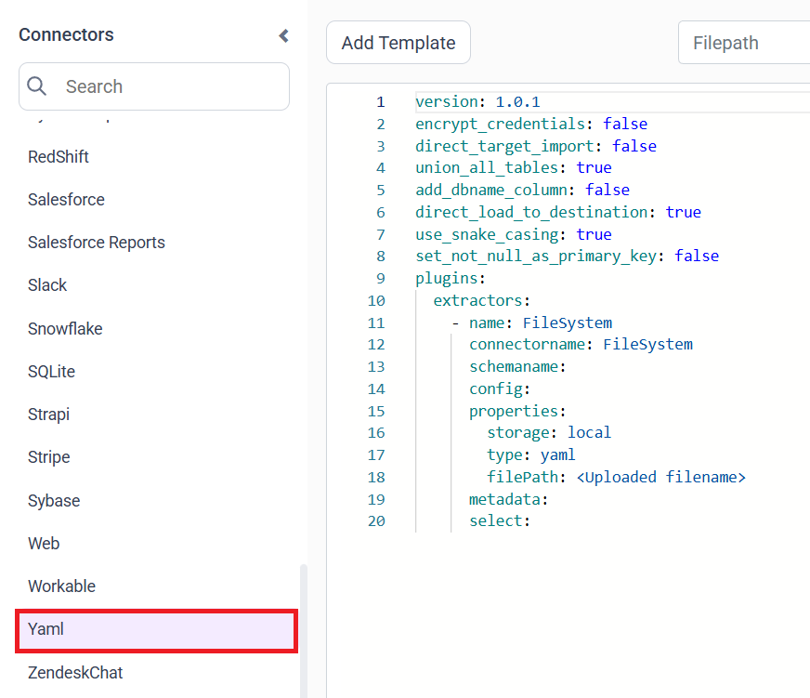Select the RedShift connector
Viewport: 810px width, 698px height.
click(x=59, y=156)
